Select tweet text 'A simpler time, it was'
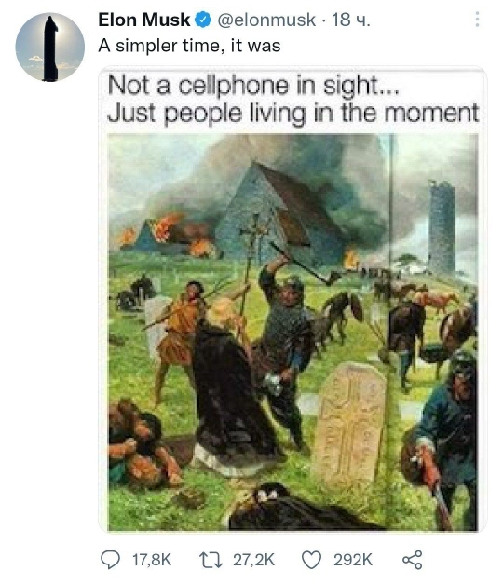Screen dimensions: 503x584 (x=189, y=46)
